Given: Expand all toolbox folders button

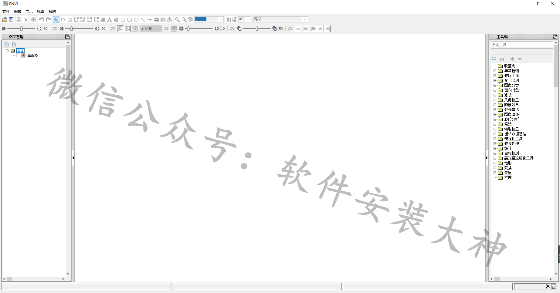Looking at the screenshot, I should pos(502,59).
